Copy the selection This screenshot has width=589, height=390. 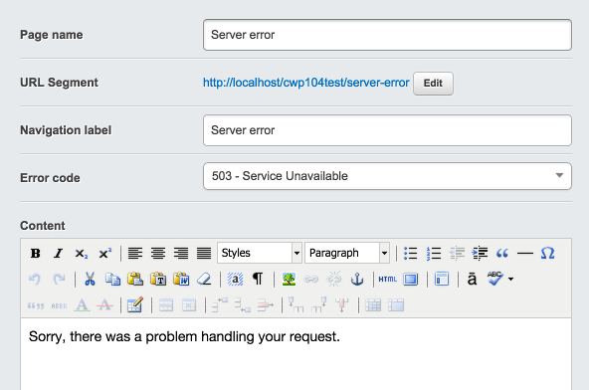112,280
